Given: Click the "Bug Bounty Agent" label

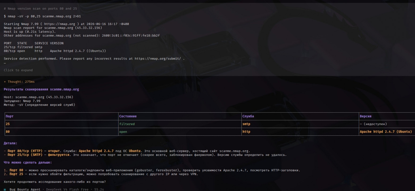Looking at the screenshot, I should [25, 189].
